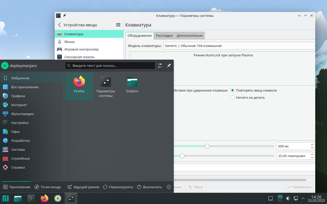Screen dimensions: 327x204
Task: Open the network connections tray icon
Action: (x=296, y=198)
